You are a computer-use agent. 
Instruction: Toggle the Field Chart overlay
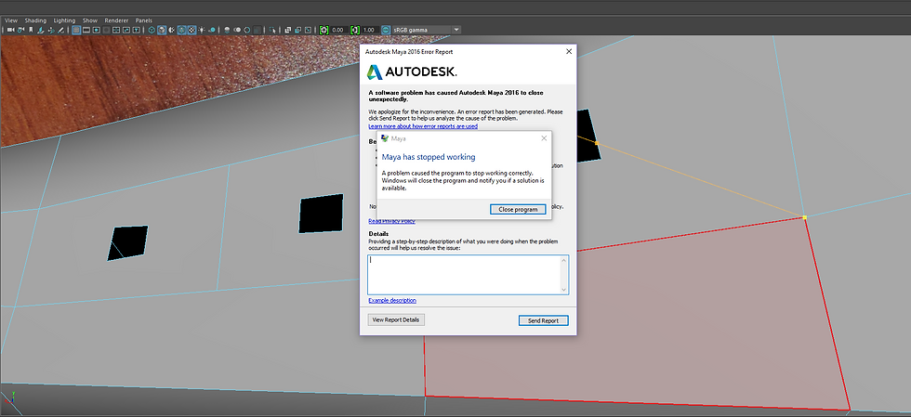pos(116,29)
